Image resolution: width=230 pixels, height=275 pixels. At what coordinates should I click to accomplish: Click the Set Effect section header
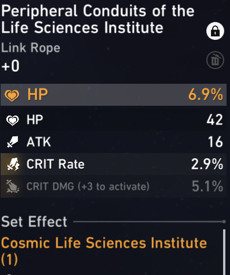[34, 222]
